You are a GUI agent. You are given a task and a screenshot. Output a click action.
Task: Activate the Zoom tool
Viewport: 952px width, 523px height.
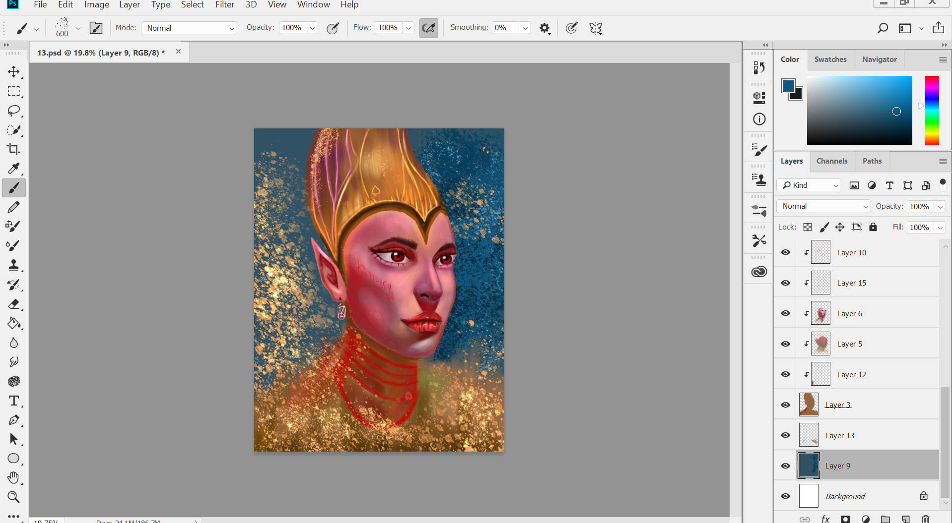13,497
